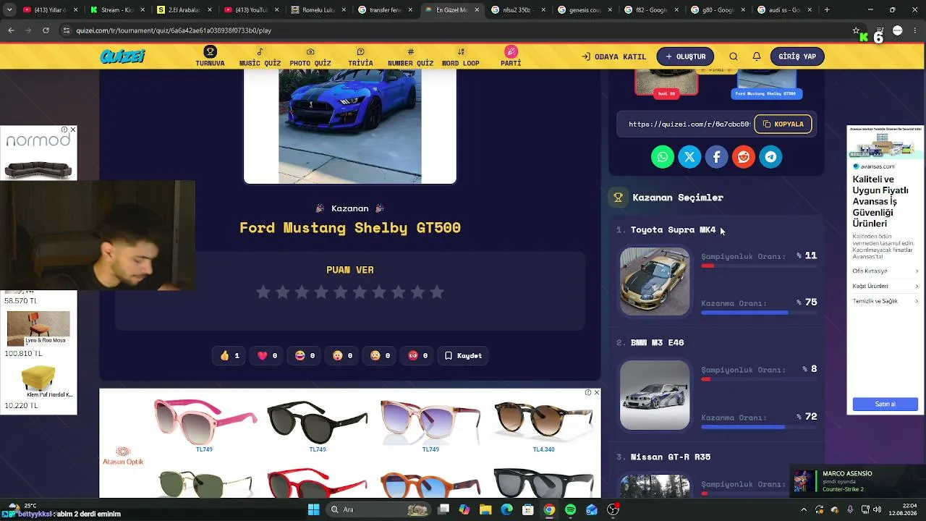Image resolution: width=926 pixels, height=521 pixels.
Task: Open File Explorer from the taskbar
Action: (485, 509)
